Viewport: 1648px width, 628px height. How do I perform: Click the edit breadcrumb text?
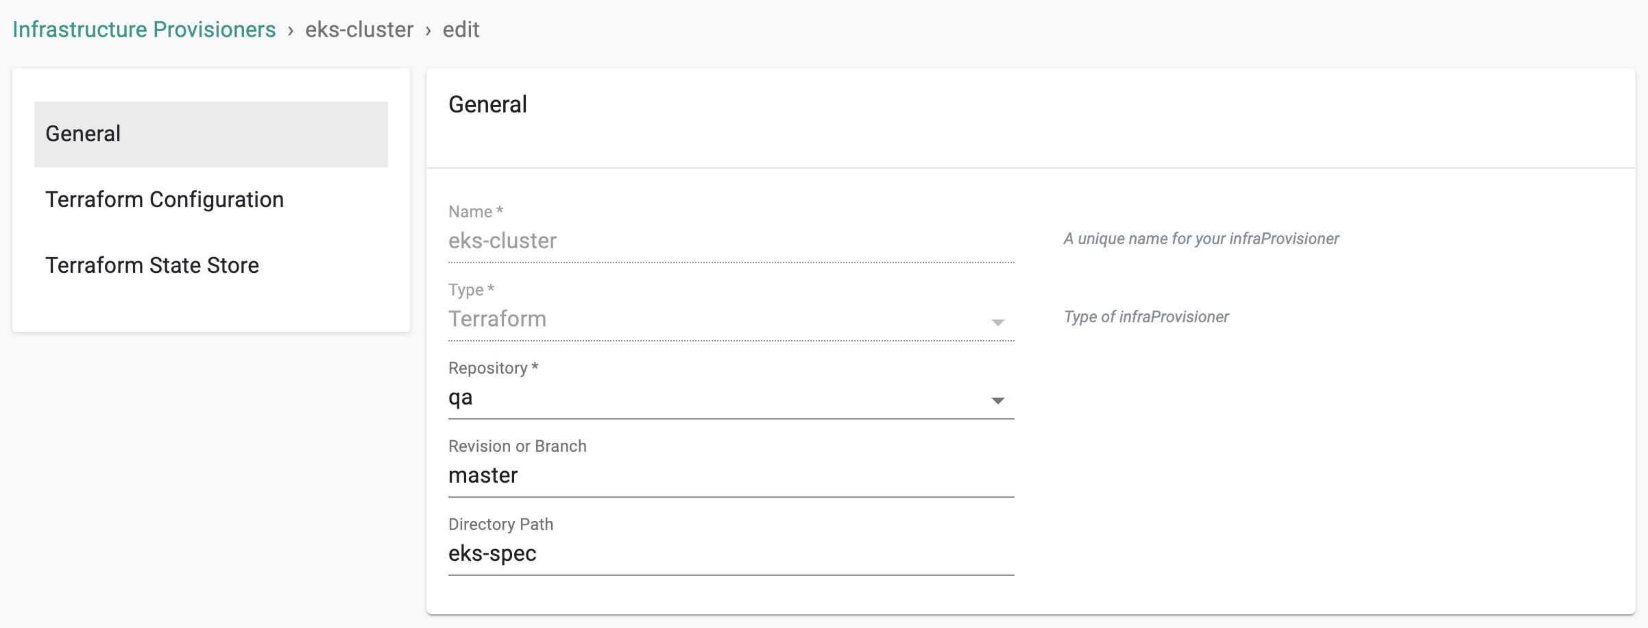[461, 29]
